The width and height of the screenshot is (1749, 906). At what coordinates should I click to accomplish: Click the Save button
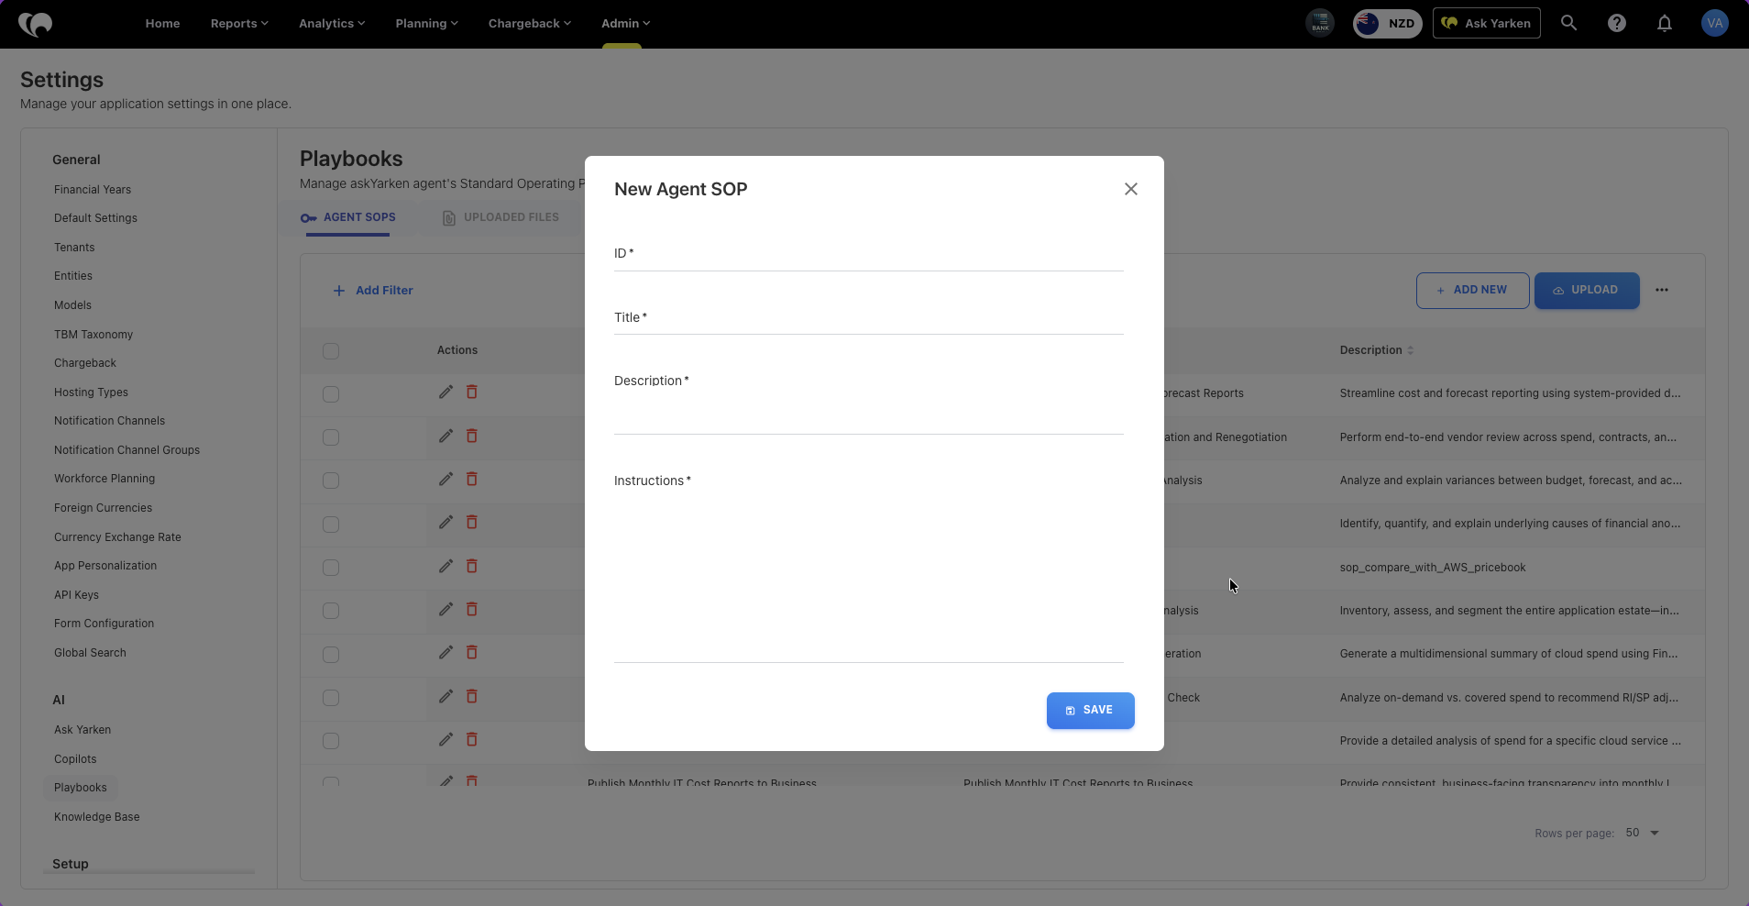coord(1090,711)
